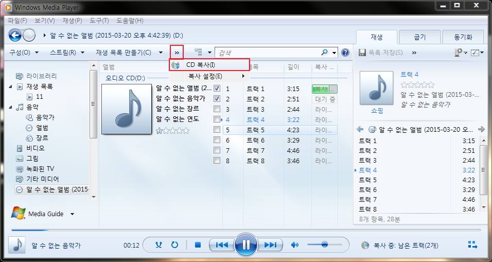The width and height of the screenshot is (492, 262).
Task: Click the help question mark icon
Action: pyautogui.click(x=345, y=53)
